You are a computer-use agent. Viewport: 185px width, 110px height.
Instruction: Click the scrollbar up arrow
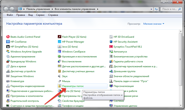[181, 32]
